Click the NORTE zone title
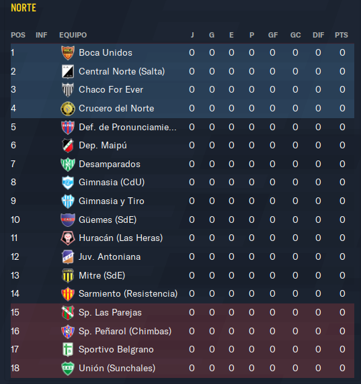 pyautogui.click(x=24, y=8)
